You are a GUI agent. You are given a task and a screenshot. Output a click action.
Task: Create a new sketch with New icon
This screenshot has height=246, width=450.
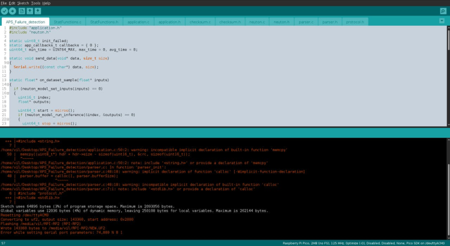tap(22, 11)
